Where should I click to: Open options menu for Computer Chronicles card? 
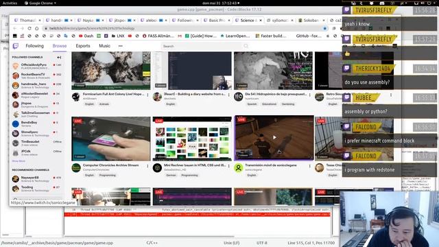click(x=148, y=166)
